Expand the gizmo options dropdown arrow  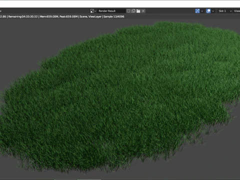point(202,11)
